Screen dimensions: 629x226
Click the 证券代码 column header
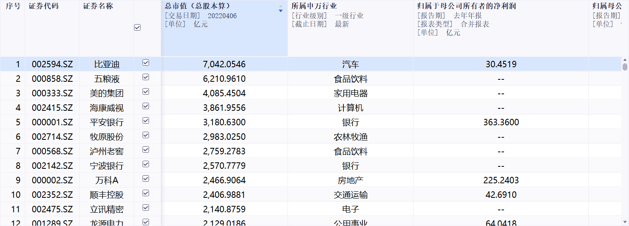pyautogui.click(x=52, y=28)
